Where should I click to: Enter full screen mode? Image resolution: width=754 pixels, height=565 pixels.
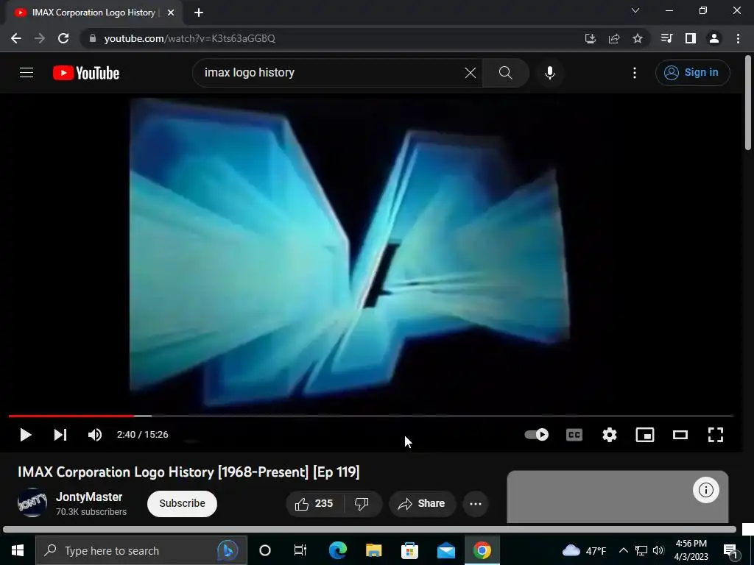click(x=716, y=435)
